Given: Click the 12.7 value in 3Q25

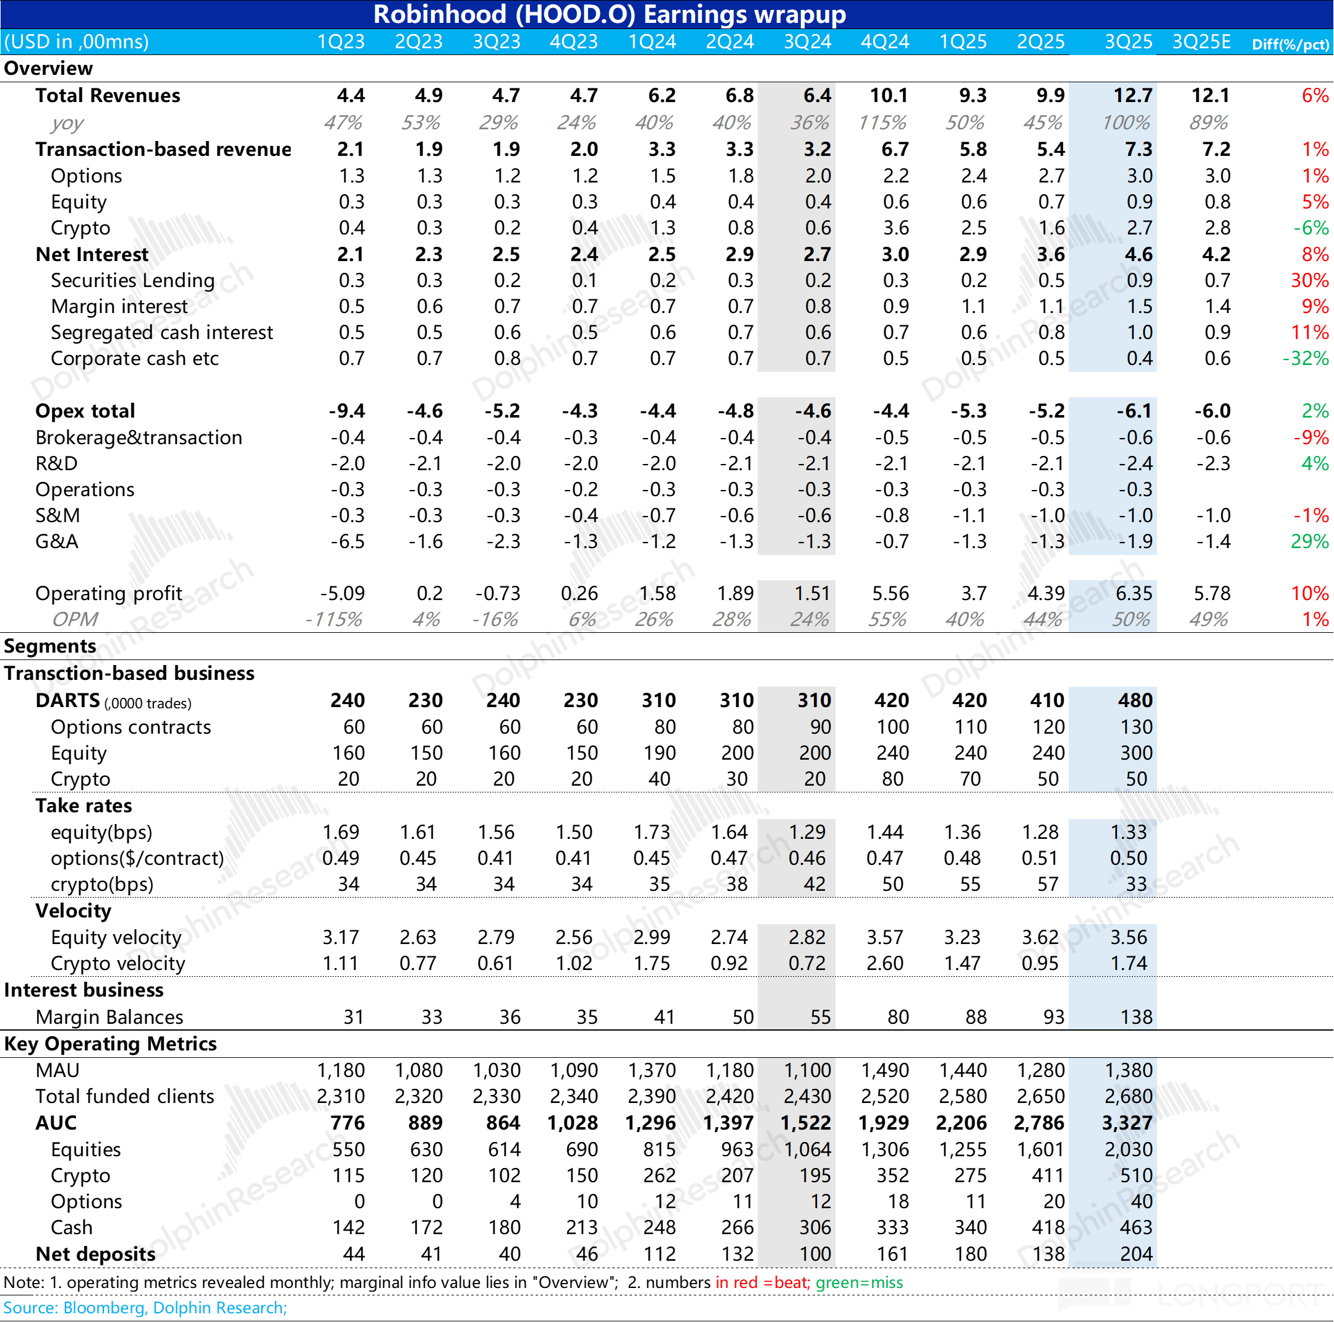Looking at the screenshot, I should click(1132, 95).
